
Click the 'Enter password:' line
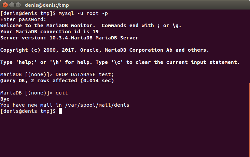23,19
